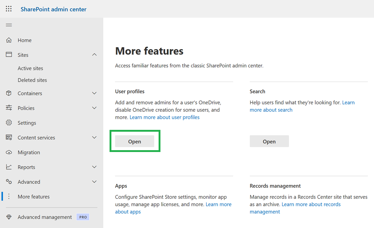
Task: Click the Sites label in navigation
Action: [23, 55]
